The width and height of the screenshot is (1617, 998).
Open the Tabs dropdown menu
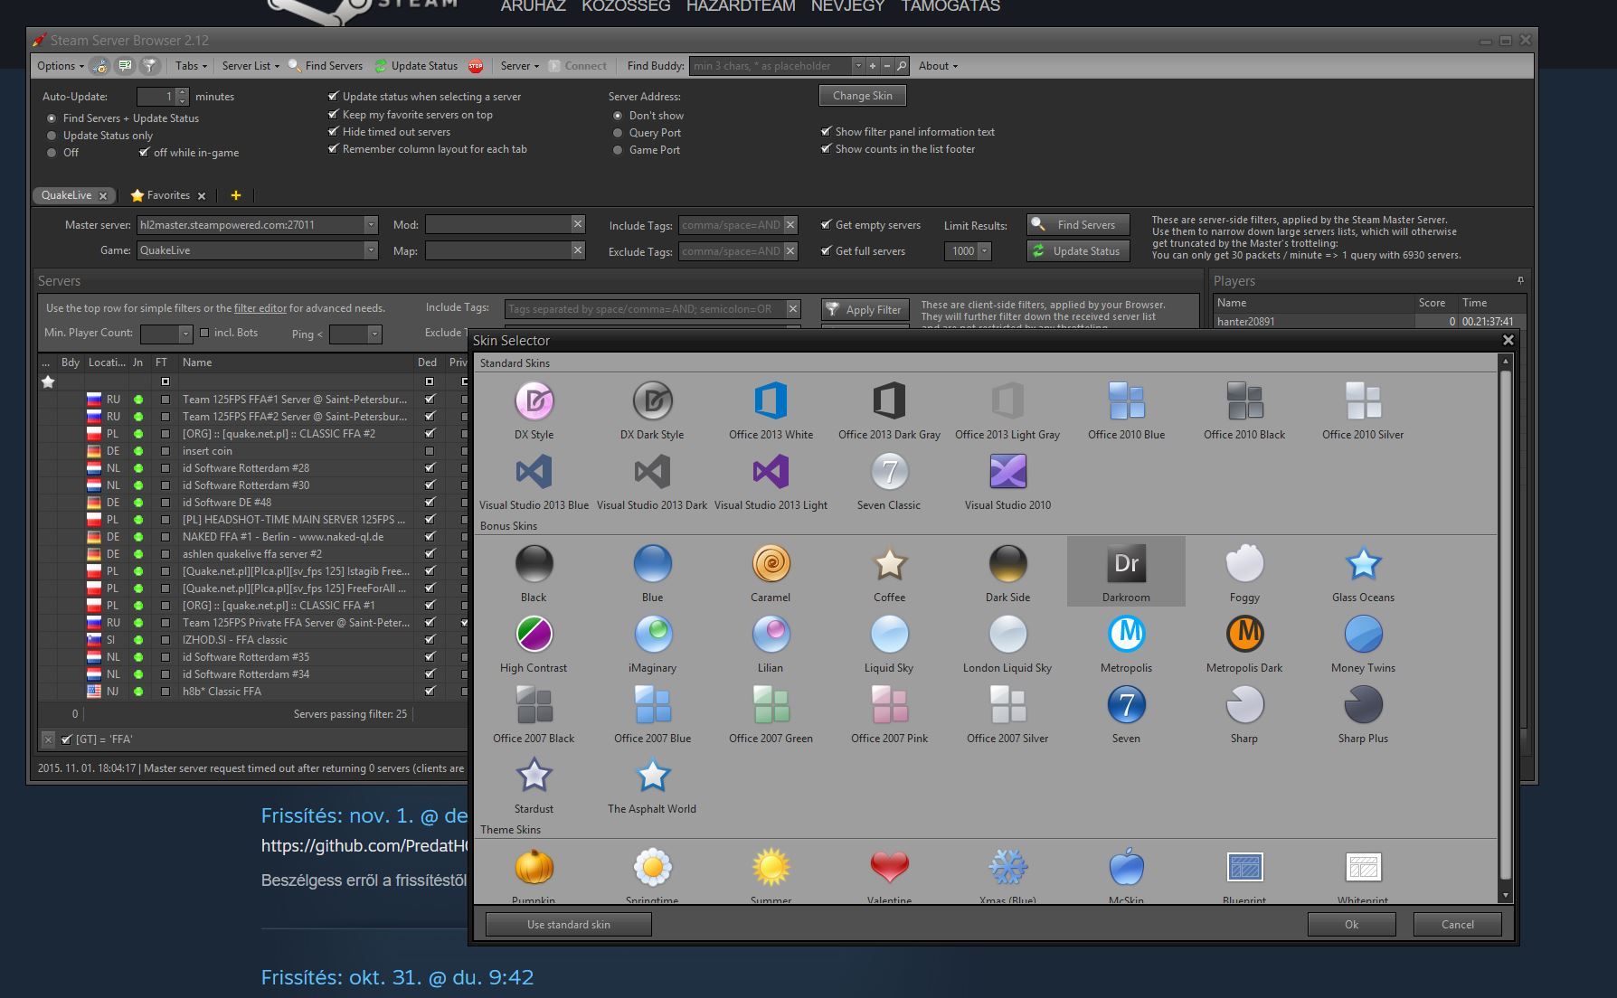(191, 66)
